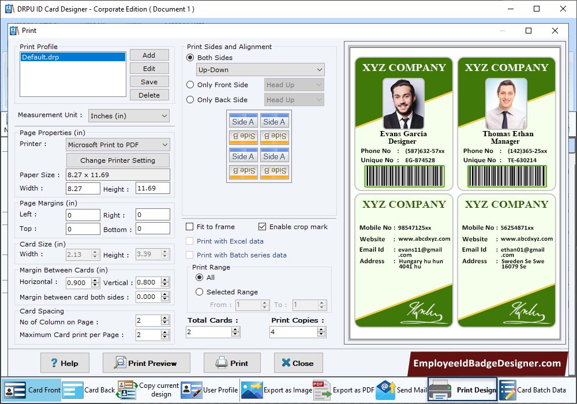
Task: Open User Profile tool
Action: click(x=209, y=390)
